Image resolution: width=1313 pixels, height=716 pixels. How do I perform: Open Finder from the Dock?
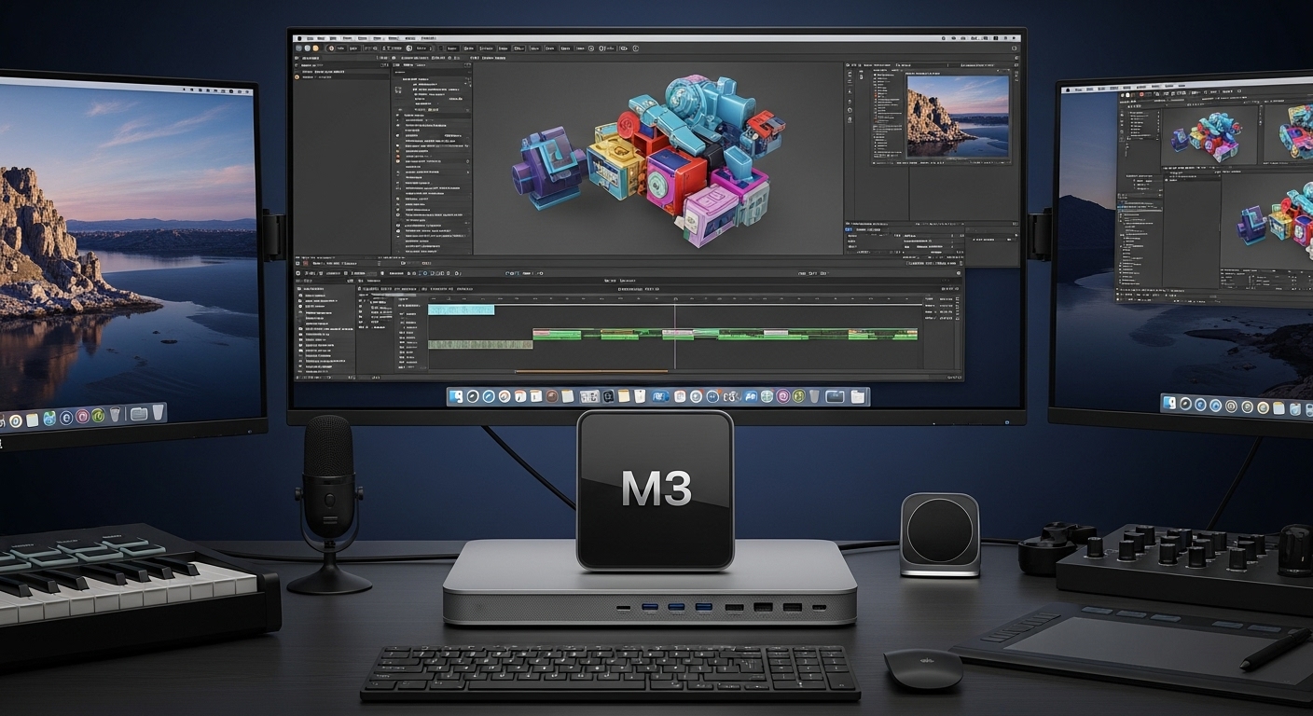(x=455, y=395)
